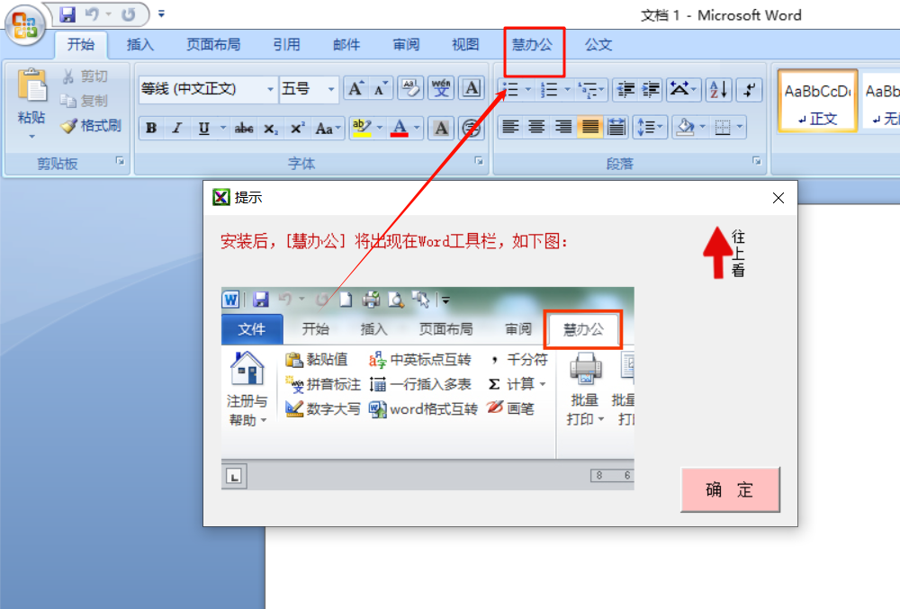Expand the font size dropdown

(x=332, y=89)
